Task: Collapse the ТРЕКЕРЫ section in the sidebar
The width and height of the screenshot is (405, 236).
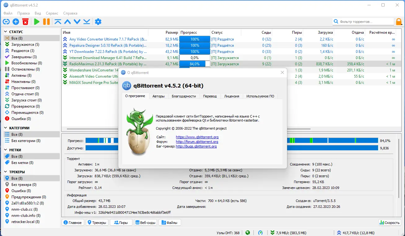Action: (6, 172)
